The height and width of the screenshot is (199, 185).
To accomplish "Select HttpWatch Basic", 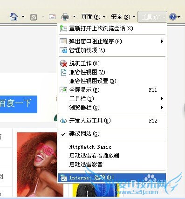I will [x=112, y=147].
